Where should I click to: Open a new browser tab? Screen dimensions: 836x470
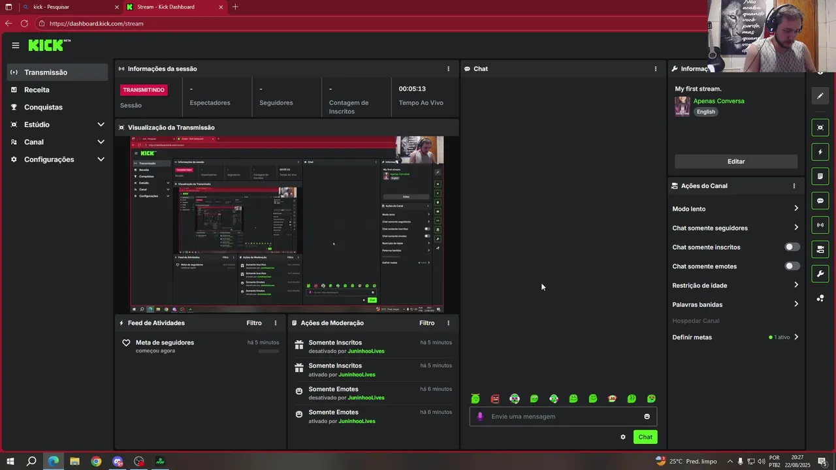235,7
